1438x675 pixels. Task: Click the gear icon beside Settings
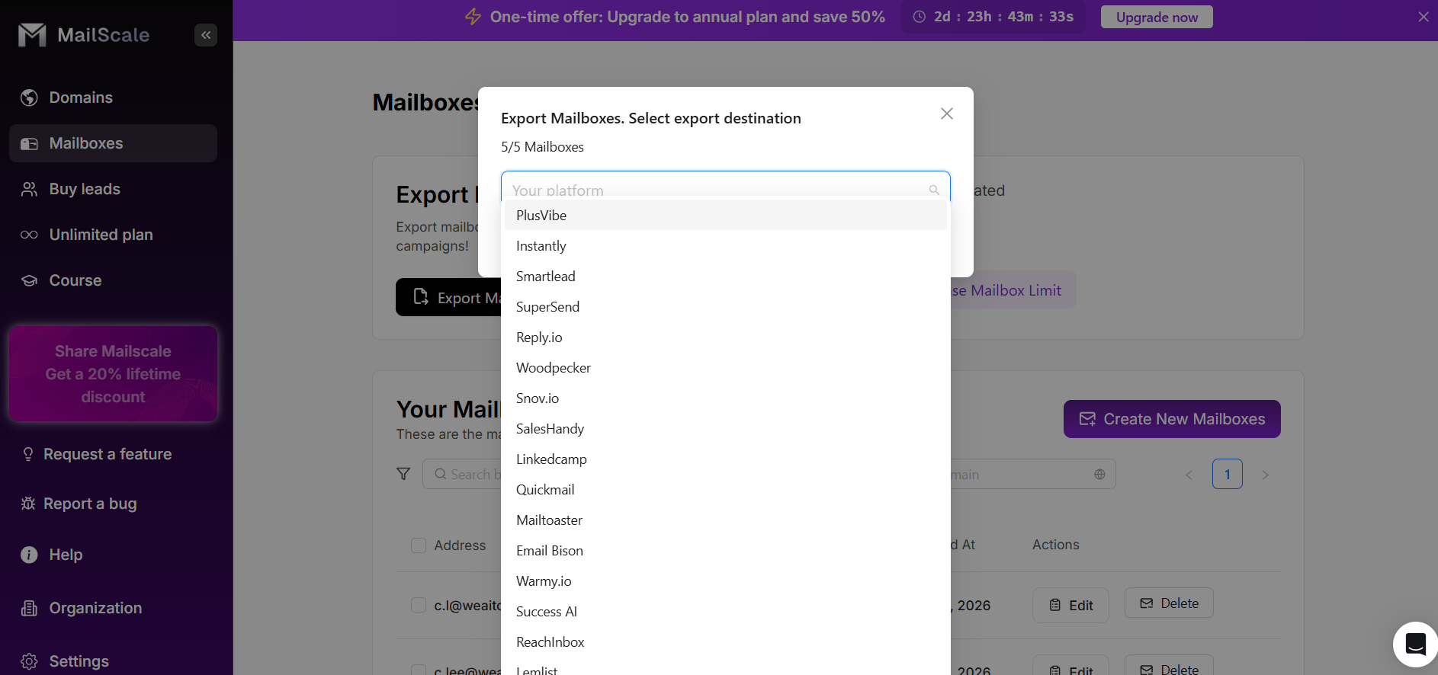29,661
